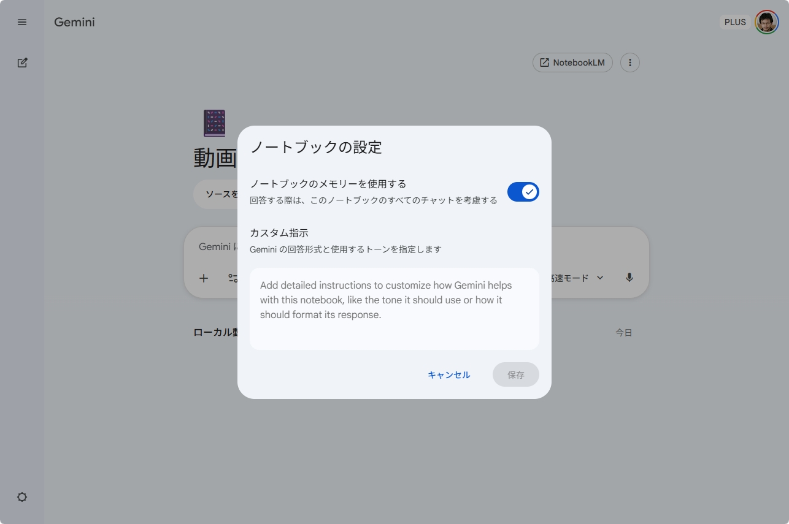
Task: Open the hamburger main menu
Action: [x=22, y=22]
